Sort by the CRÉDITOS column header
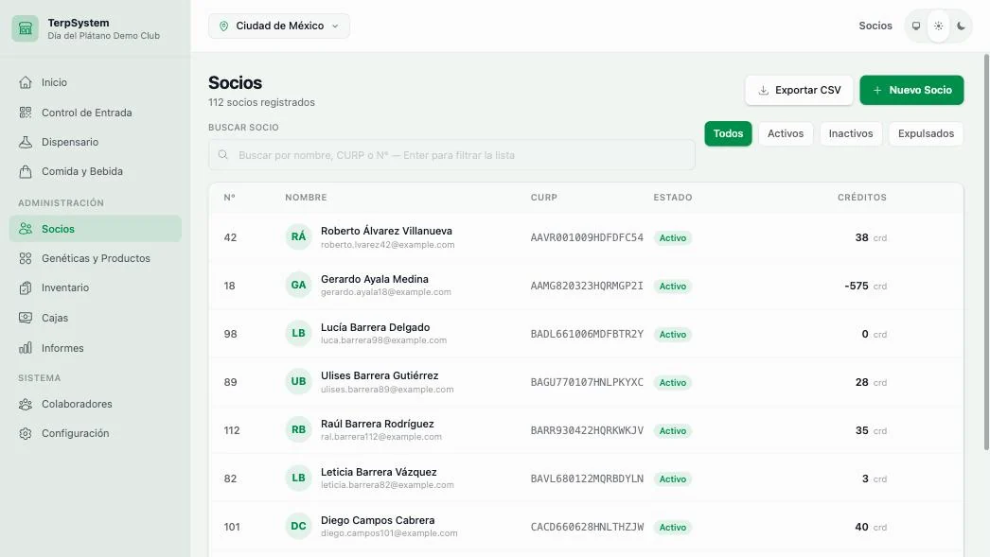Screen dimensions: 990x557 click(862, 198)
